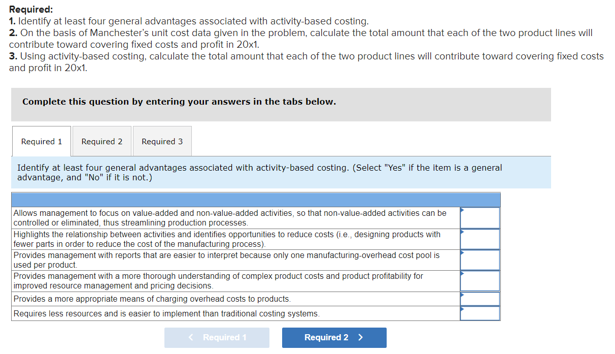Switch to the Required 3 tab
Viewport: 615px width, 354px height.
click(x=162, y=141)
